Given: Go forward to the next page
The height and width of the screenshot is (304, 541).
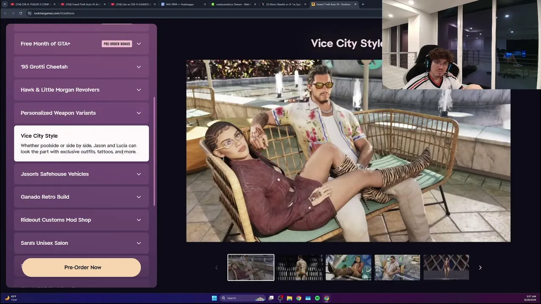Looking at the screenshot, I should (13, 13).
